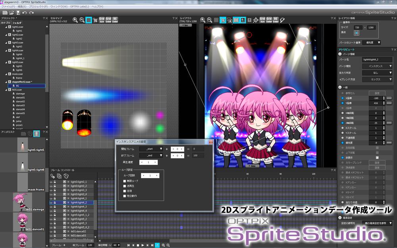This screenshot has width=397, height=248.
Task: Click Grid Size button in layout panel
Action: 262,20
